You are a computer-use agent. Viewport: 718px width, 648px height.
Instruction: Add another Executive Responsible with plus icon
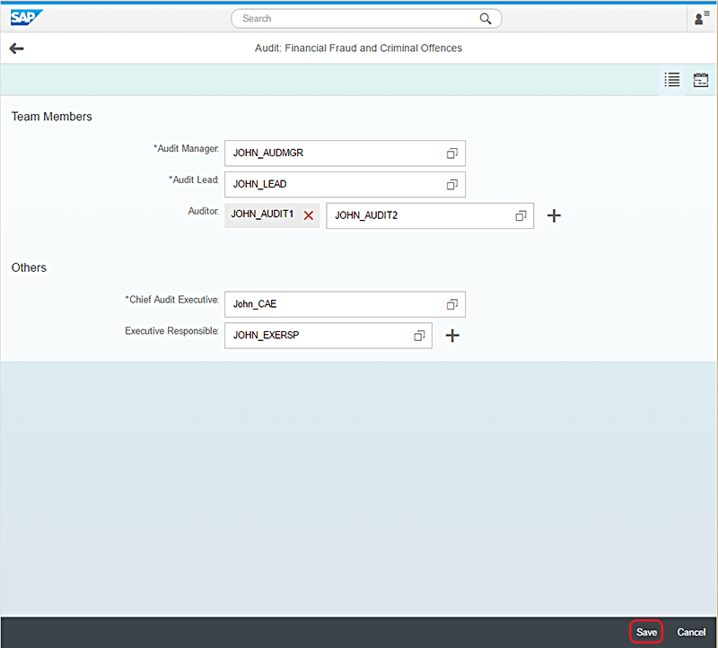click(452, 335)
